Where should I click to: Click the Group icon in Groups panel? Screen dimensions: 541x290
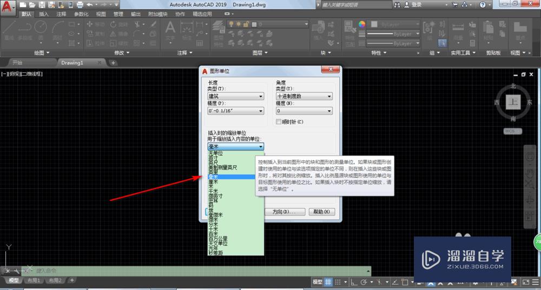[428, 31]
